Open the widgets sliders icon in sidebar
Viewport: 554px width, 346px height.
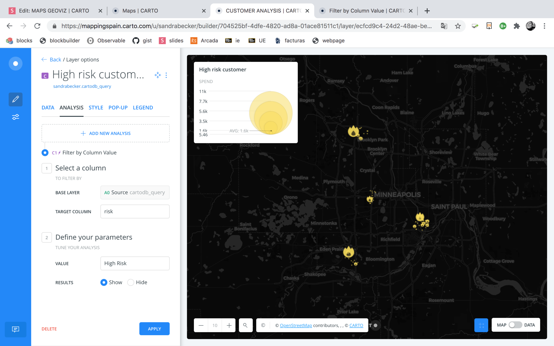[x=15, y=117]
